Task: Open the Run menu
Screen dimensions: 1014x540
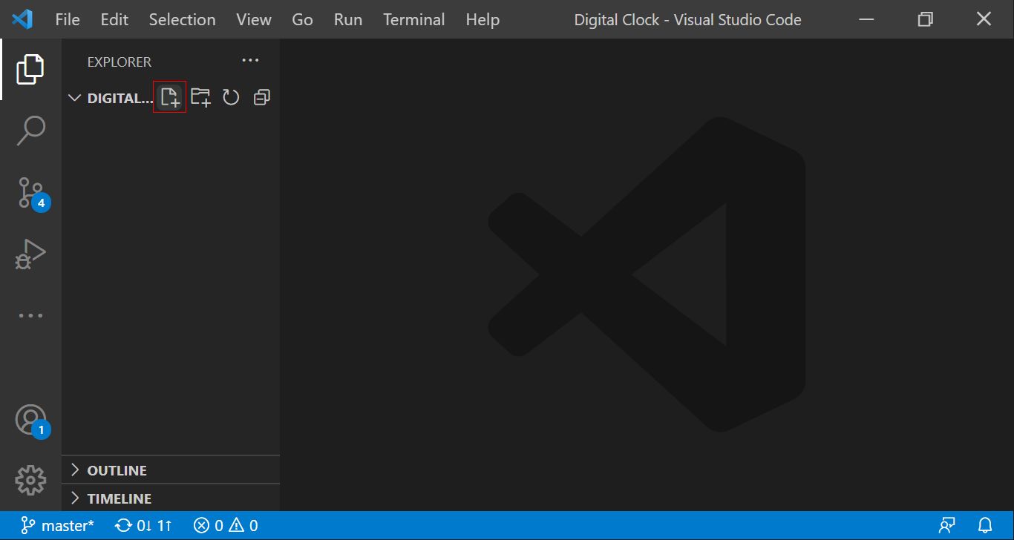Action: [348, 19]
